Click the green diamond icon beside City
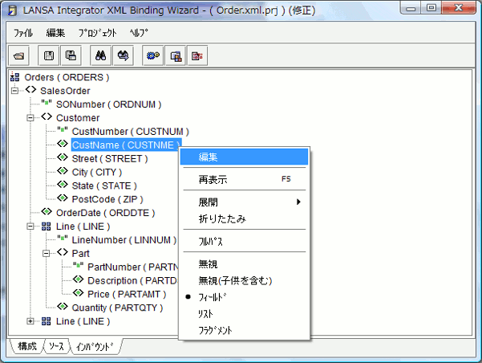Image resolution: width=482 pixels, height=363 pixels. (x=63, y=171)
